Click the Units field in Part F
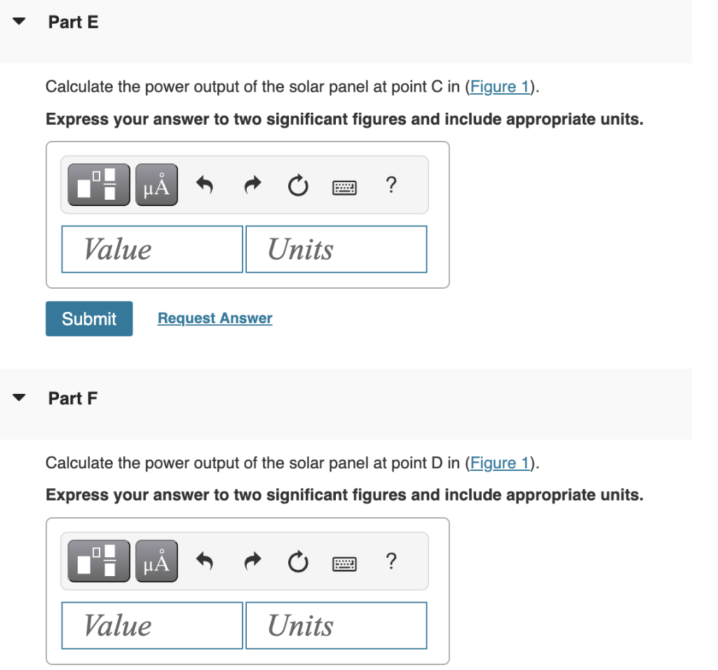This screenshot has width=718, height=670. coord(336,625)
